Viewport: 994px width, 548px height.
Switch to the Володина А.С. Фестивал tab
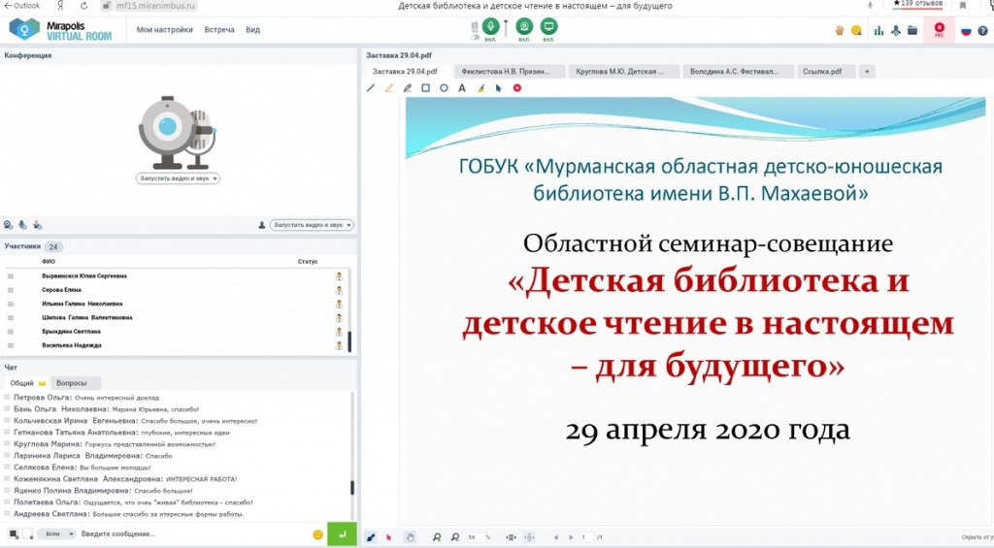click(x=736, y=72)
